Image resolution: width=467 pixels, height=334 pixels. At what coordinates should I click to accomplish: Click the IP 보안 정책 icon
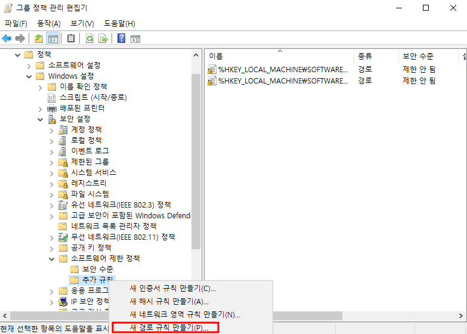63,302
